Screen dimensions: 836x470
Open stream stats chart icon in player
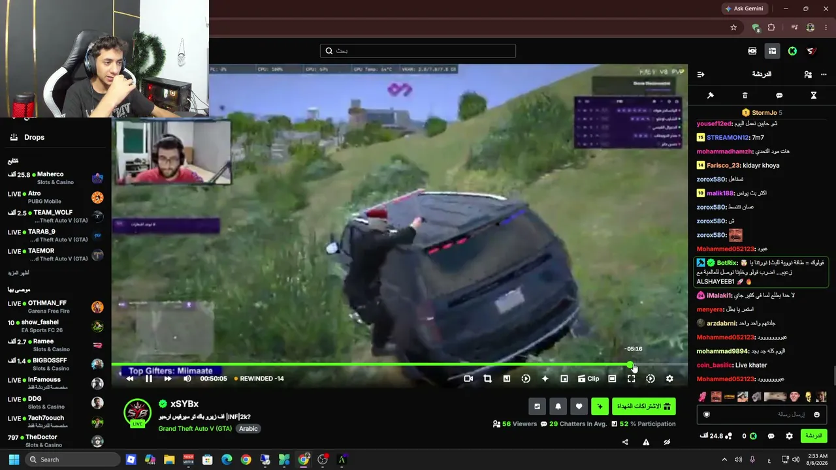[506, 379]
